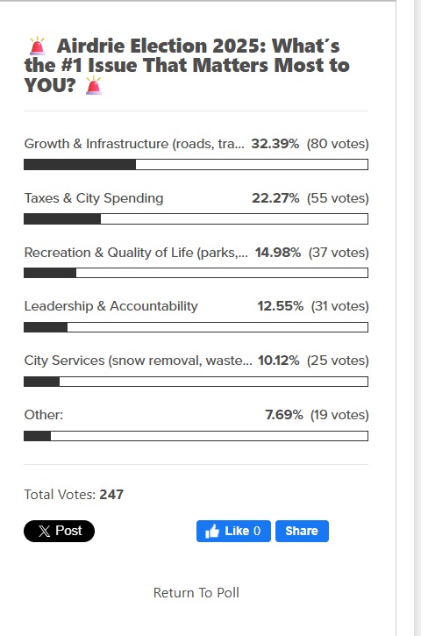Click the X Post button
The width and height of the screenshot is (421, 636).
click(60, 531)
